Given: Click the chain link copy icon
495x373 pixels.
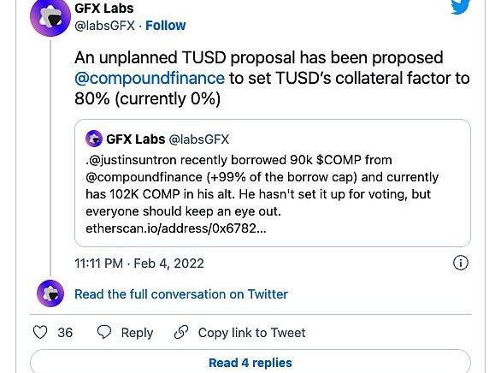Looking at the screenshot, I should (x=181, y=332).
